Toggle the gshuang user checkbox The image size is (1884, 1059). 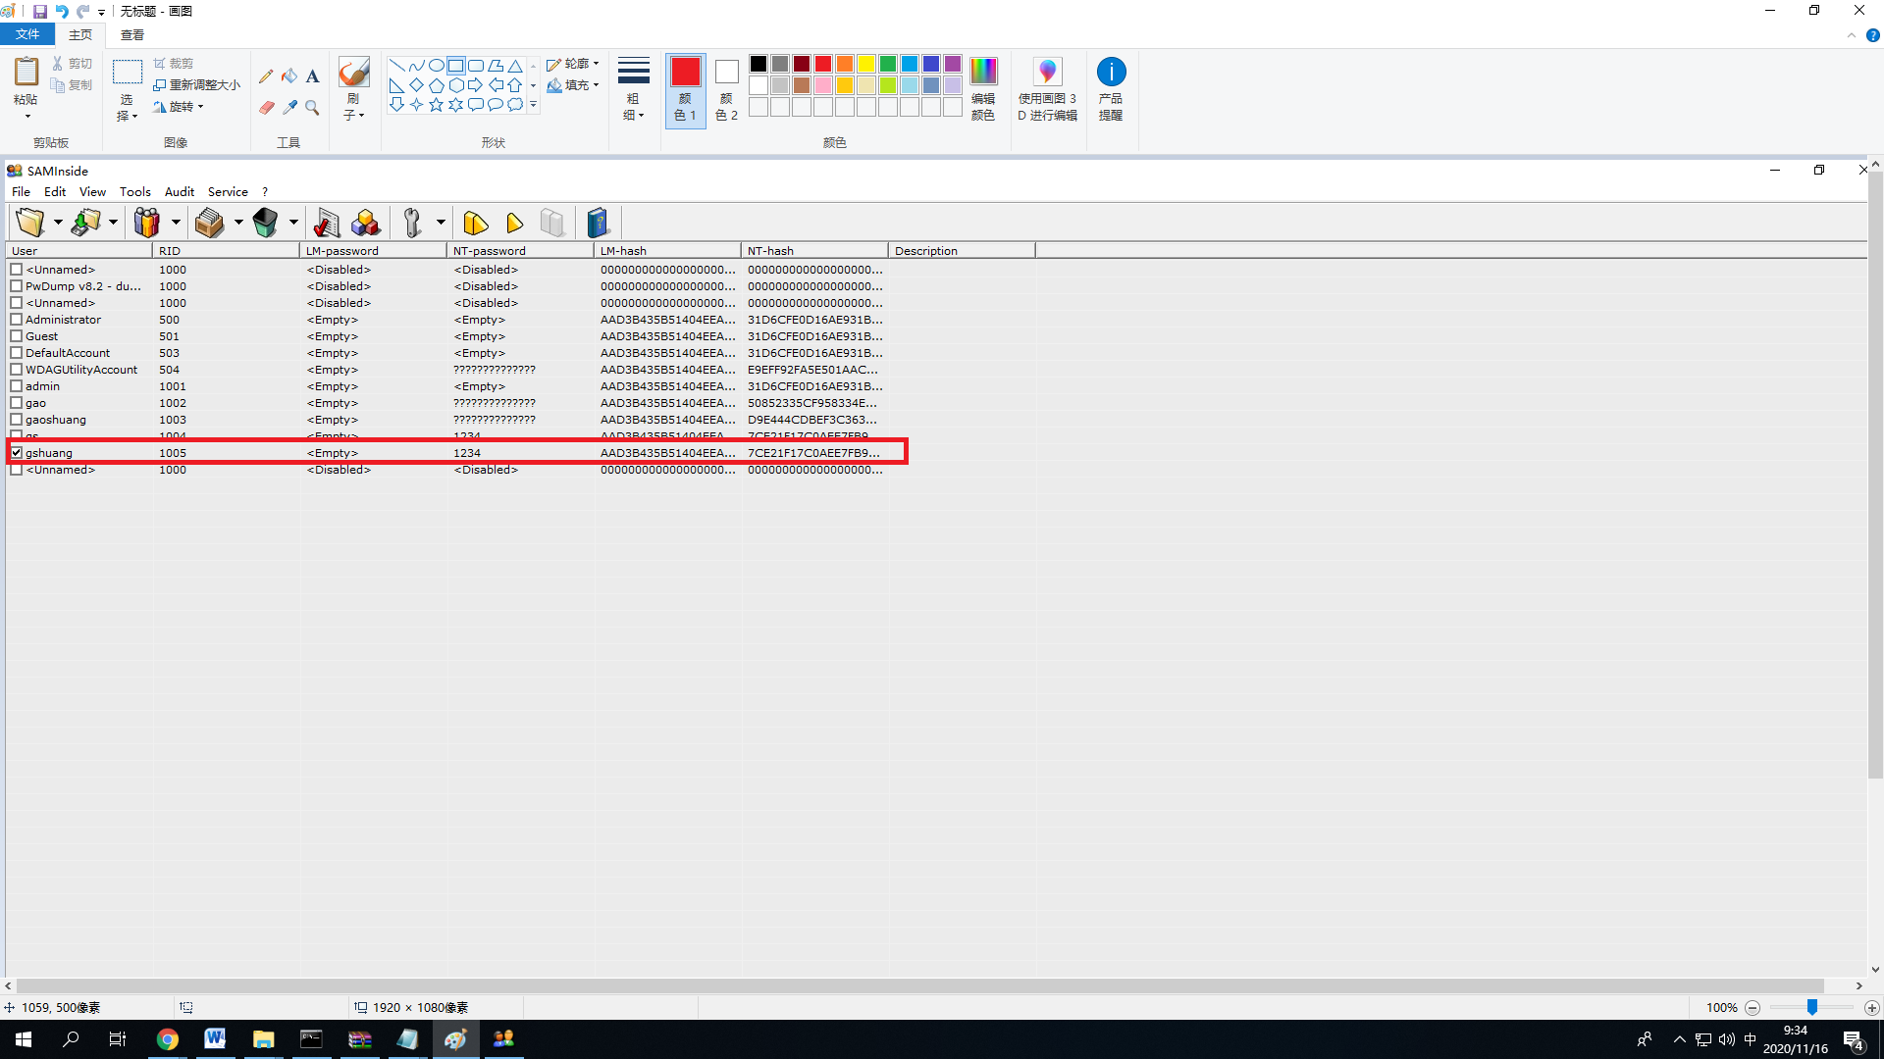[17, 453]
